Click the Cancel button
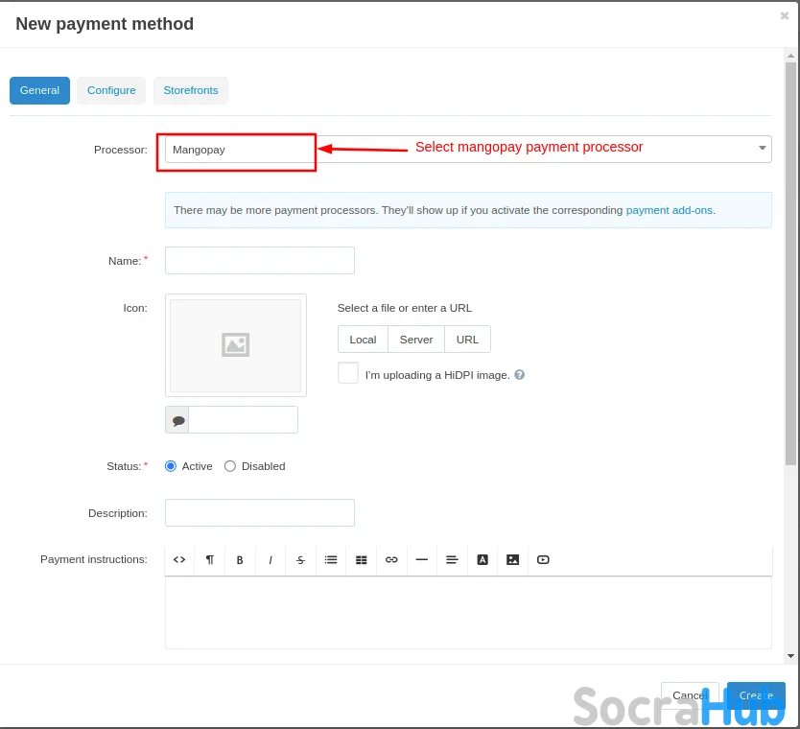Screen dimensions: 800x729 [690, 695]
